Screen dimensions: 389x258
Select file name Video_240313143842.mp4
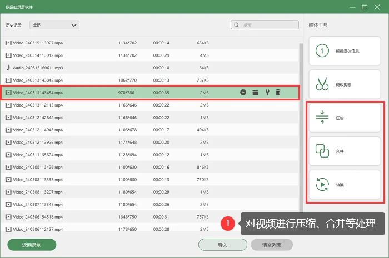(38, 80)
